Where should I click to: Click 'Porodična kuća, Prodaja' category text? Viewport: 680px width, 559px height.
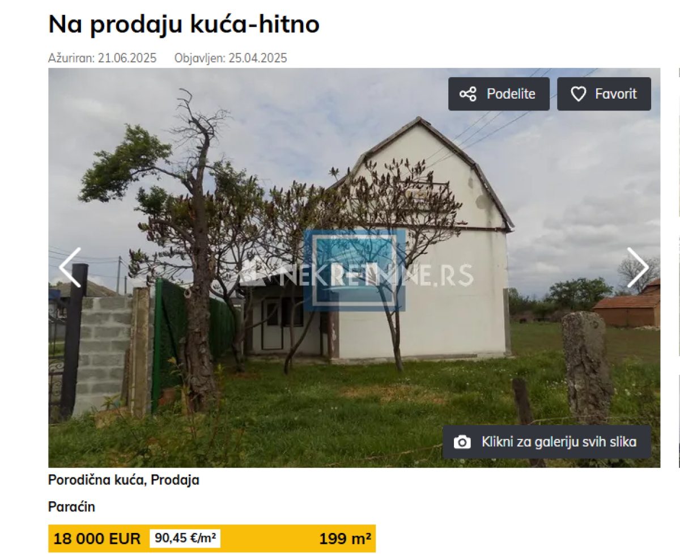point(124,480)
